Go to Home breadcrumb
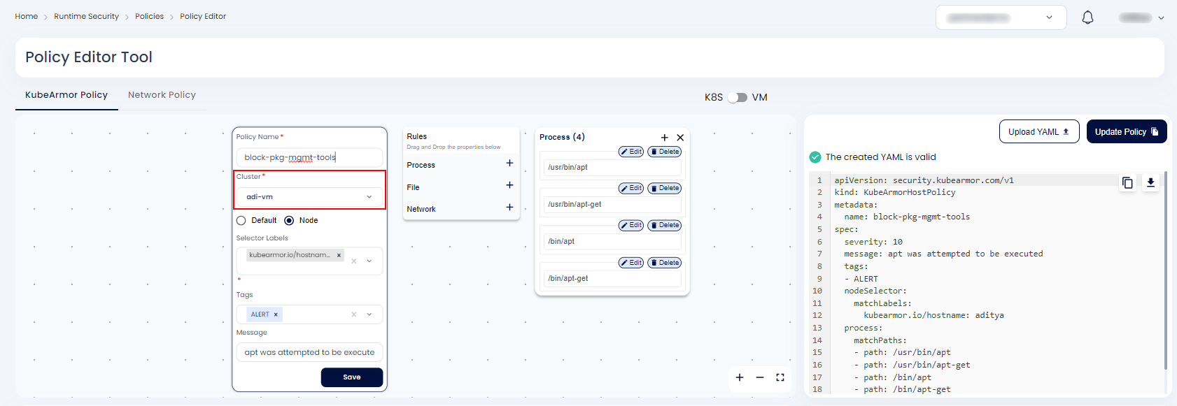This screenshot has height=406, width=1177. 27,16
